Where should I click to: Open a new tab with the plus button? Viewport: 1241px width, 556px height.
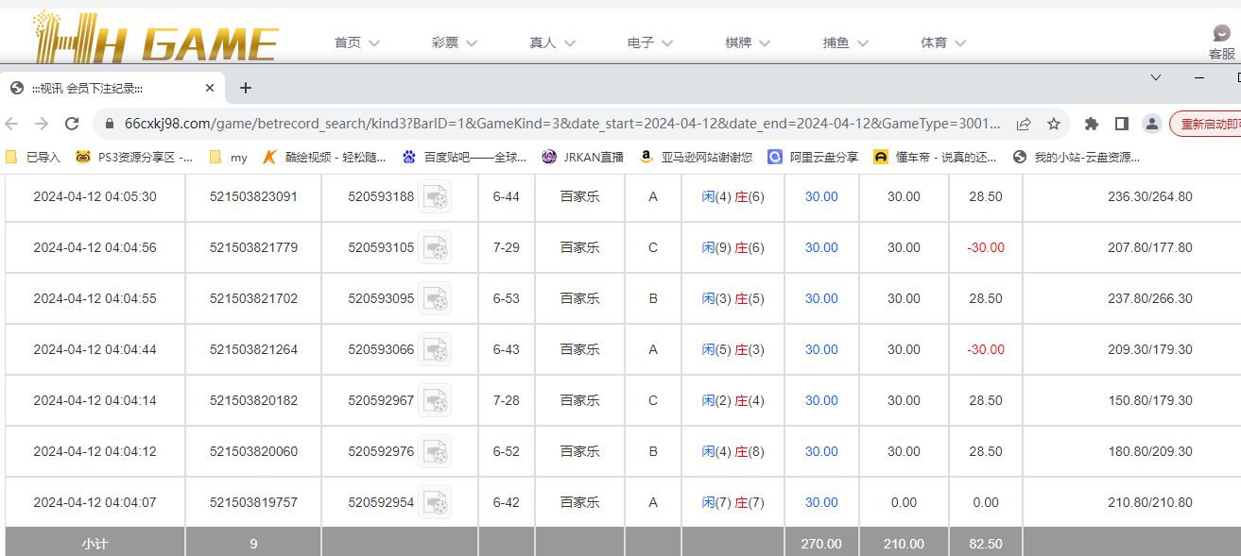tap(246, 88)
